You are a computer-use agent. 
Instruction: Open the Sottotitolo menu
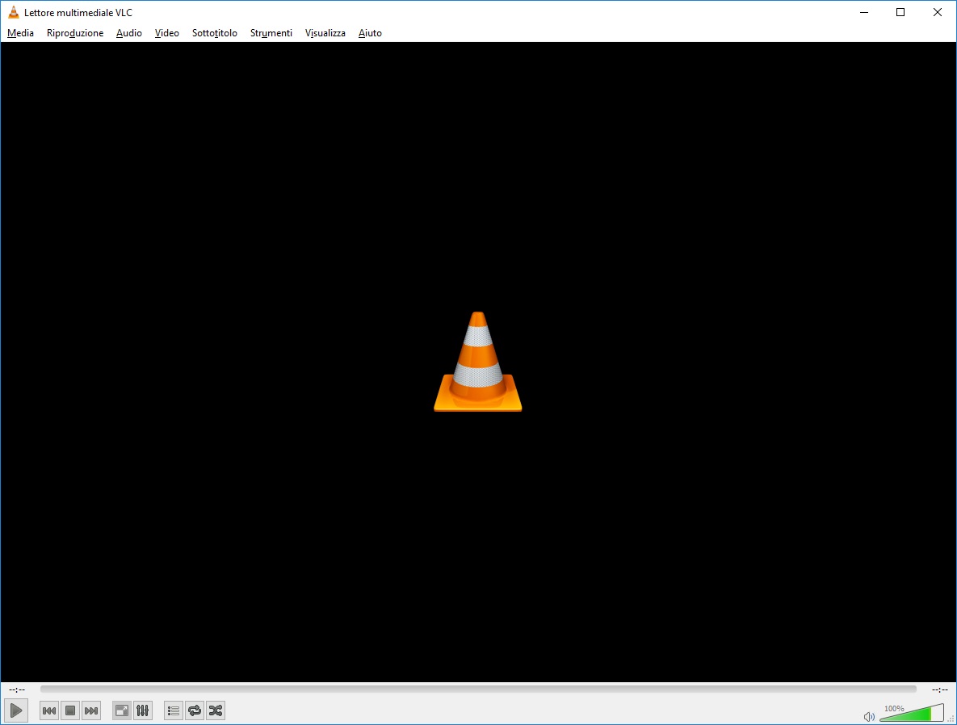[x=214, y=33]
